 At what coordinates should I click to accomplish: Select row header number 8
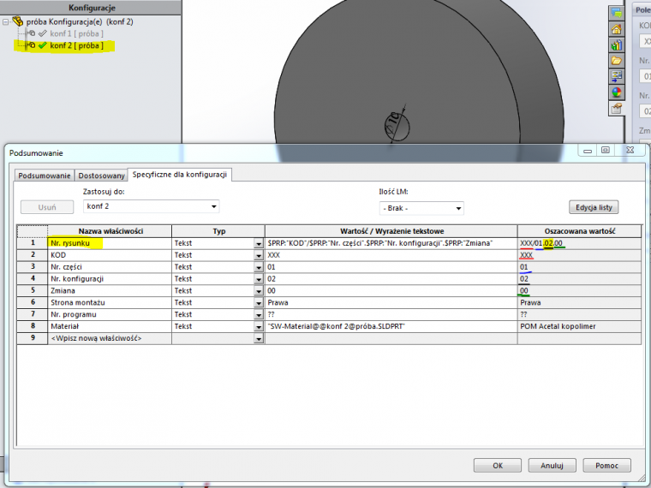click(x=33, y=326)
